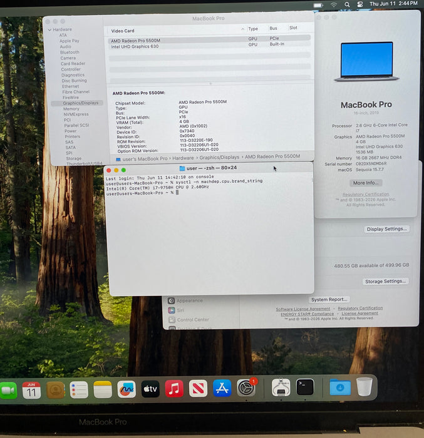Select Diagnostics in Hardware sidebar
This screenshot has width=424, height=438.
click(x=73, y=75)
